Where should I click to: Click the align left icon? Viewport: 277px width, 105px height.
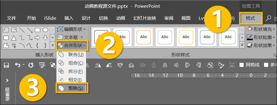(x=187, y=65)
